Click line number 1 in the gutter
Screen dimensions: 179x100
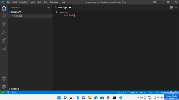59,16
